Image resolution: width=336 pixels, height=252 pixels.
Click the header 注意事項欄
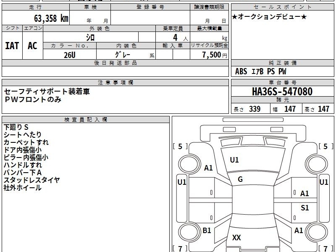(115, 82)
